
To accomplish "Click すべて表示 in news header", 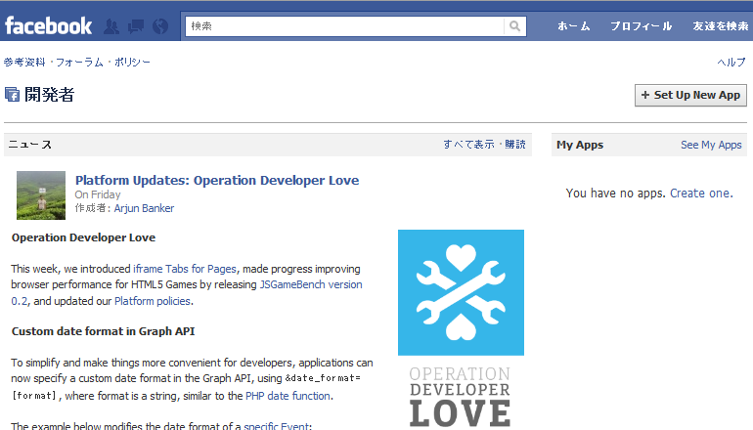I will [x=468, y=145].
